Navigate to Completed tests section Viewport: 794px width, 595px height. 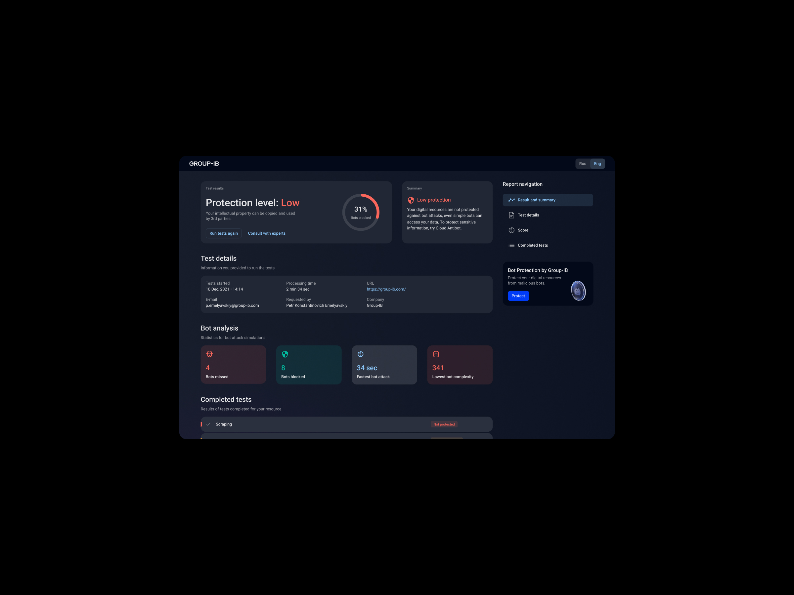pyautogui.click(x=532, y=245)
